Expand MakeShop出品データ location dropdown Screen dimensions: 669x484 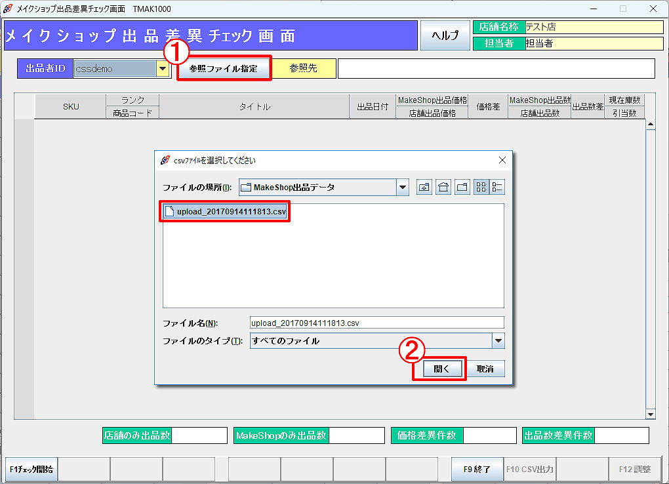click(x=402, y=187)
